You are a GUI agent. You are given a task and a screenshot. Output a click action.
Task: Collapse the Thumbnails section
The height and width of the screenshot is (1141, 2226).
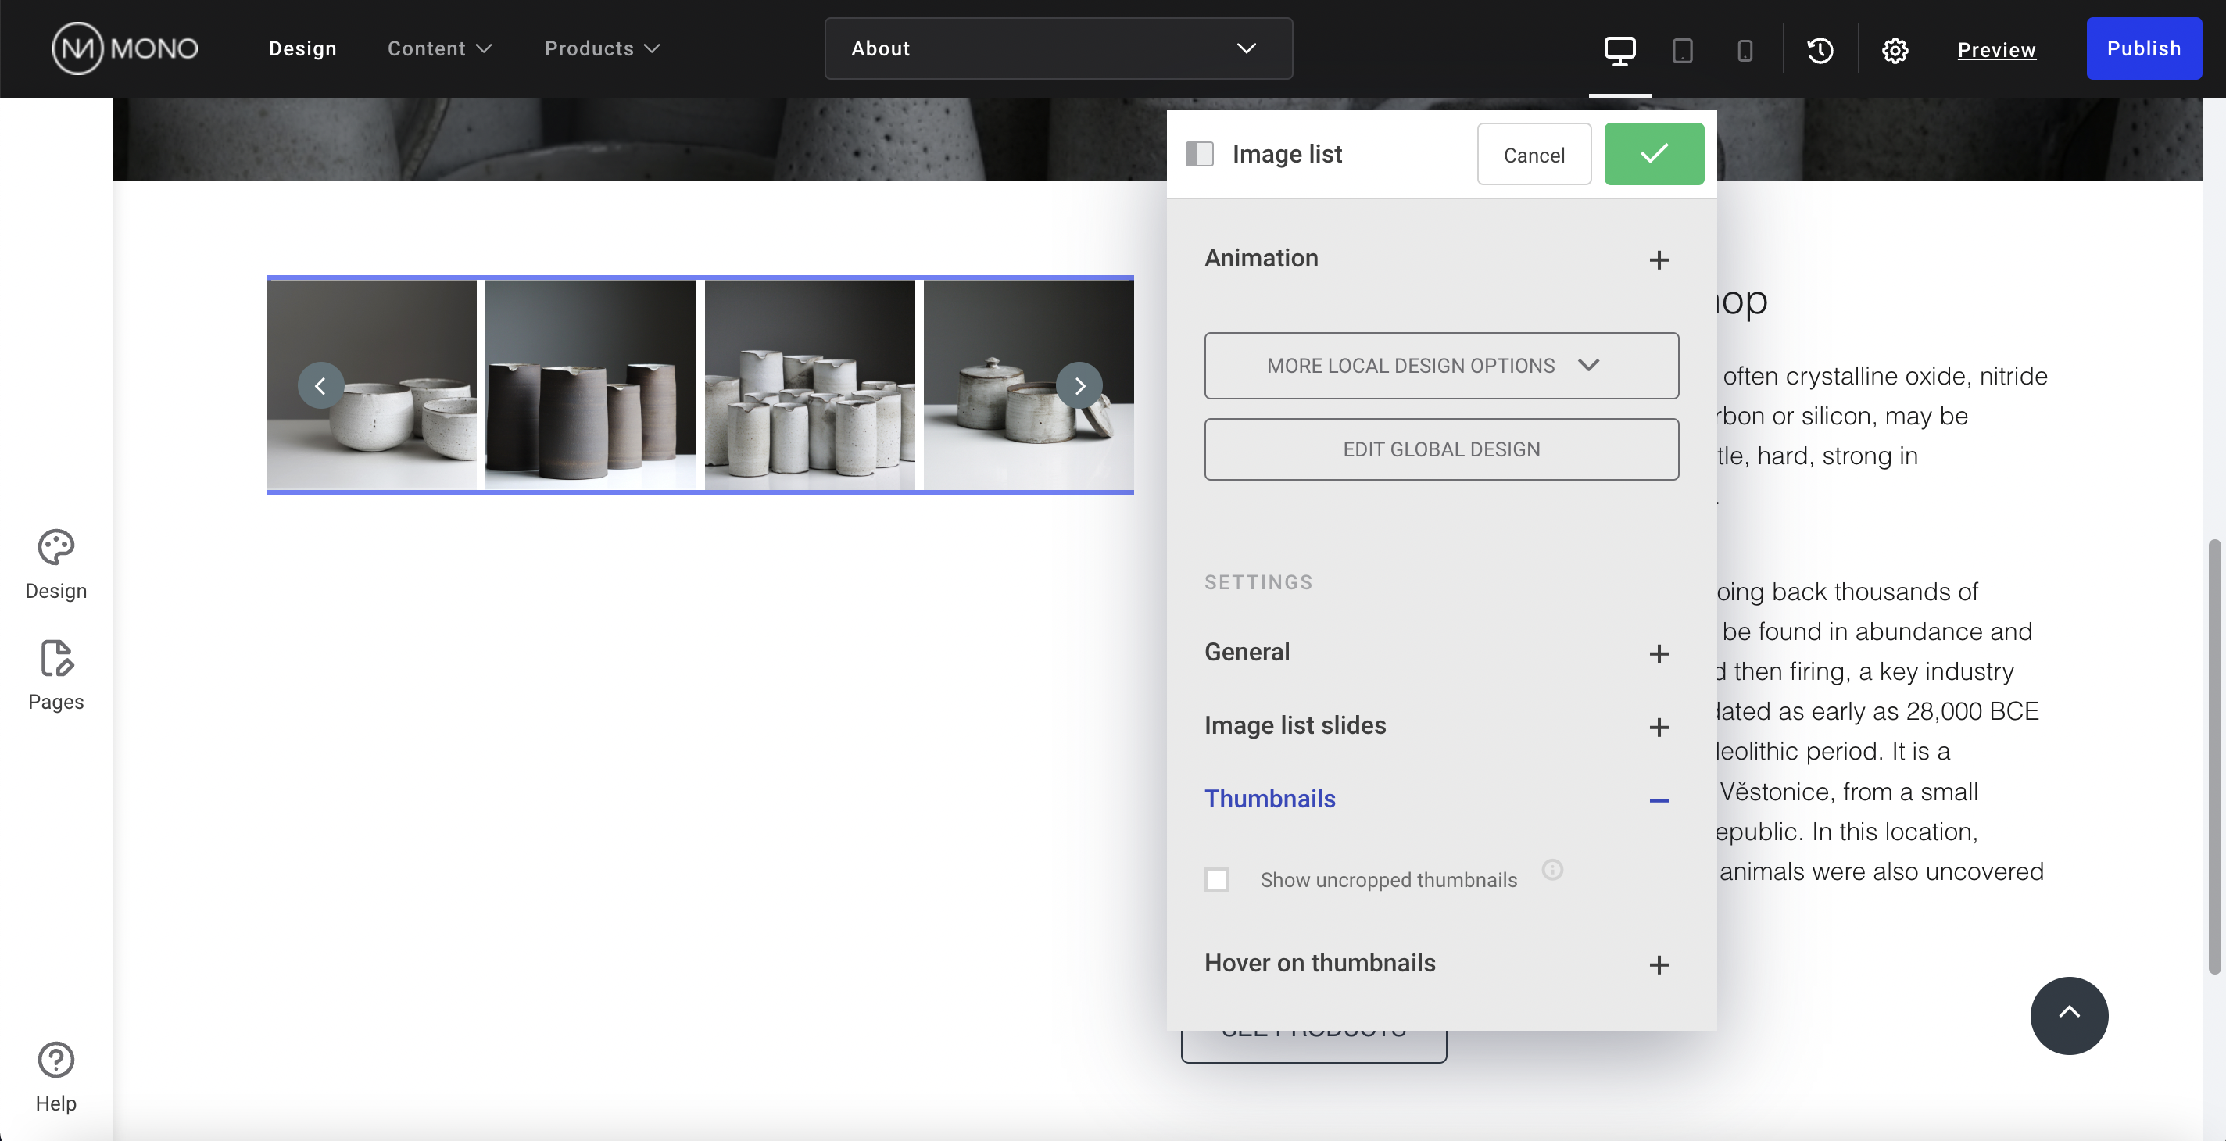1658,799
